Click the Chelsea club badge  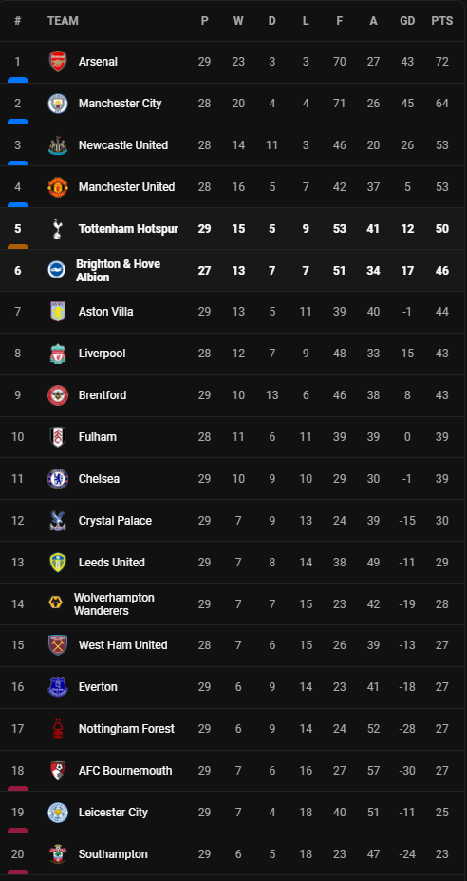coord(58,479)
